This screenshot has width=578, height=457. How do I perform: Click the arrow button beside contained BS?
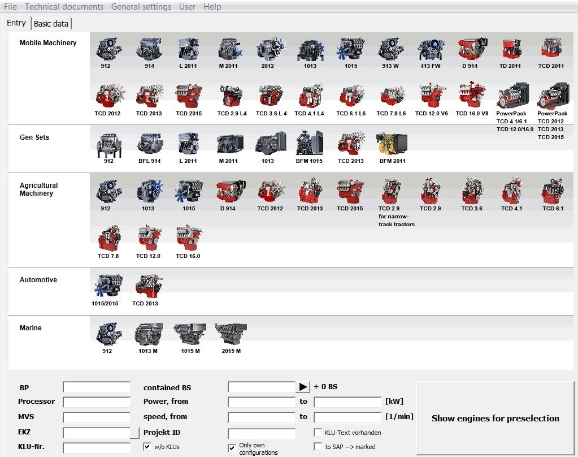point(303,387)
